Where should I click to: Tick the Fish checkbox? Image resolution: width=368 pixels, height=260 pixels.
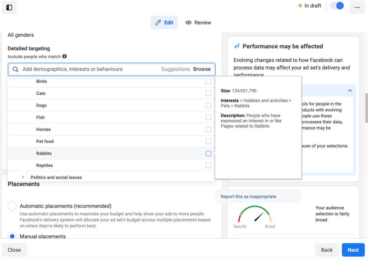(208, 117)
